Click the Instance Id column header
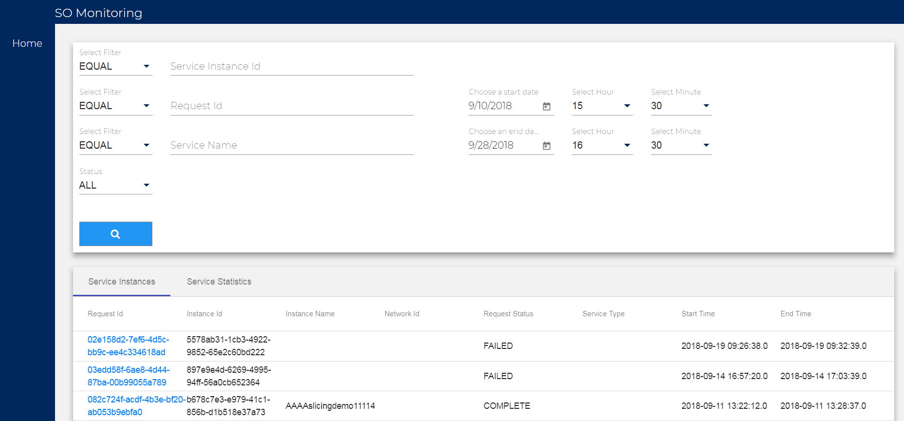Viewport: 904px width, 421px height. click(204, 314)
